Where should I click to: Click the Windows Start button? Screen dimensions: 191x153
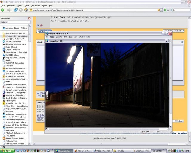pos(7,151)
